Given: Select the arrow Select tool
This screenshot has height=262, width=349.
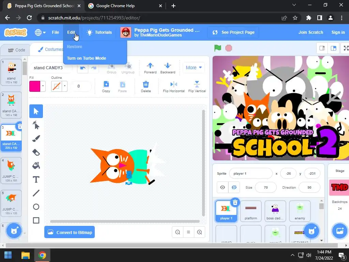Looking at the screenshot, I should click(x=36, y=111).
